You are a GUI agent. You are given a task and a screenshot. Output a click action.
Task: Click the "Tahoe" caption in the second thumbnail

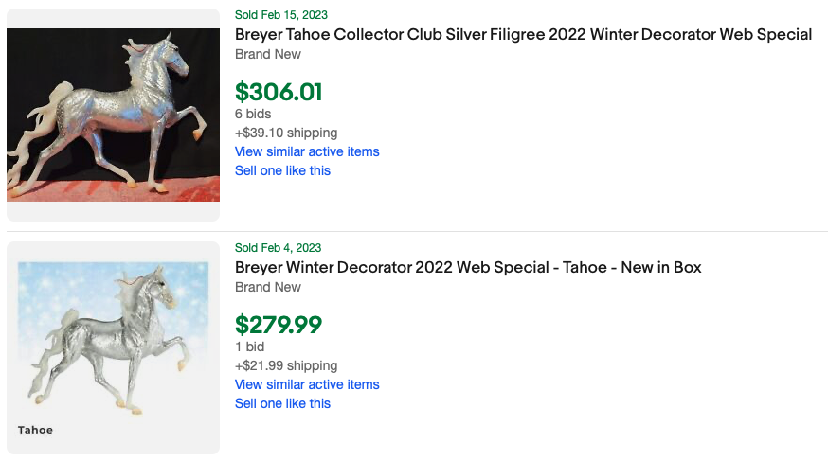pos(35,430)
